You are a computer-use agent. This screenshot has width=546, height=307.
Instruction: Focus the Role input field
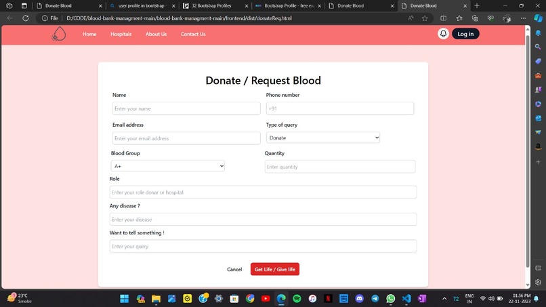[x=263, y=192]
